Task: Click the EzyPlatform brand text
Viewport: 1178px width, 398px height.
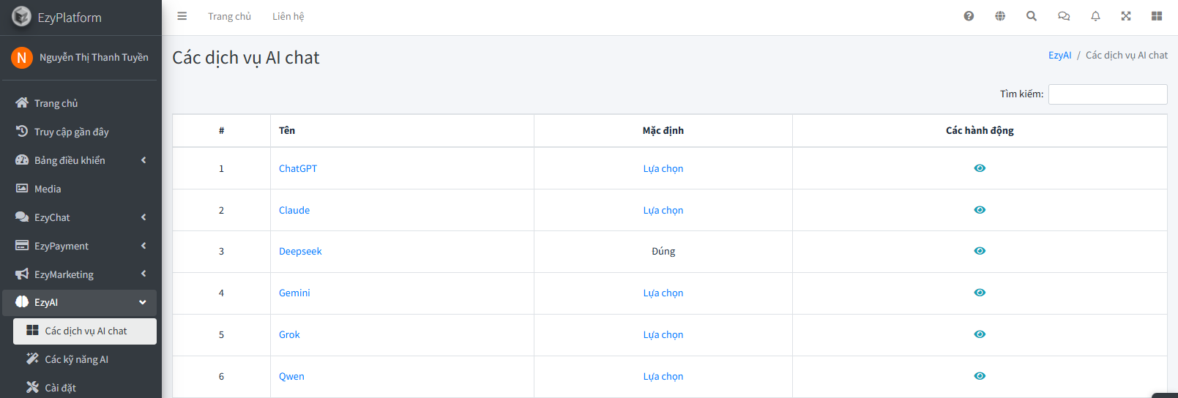Action: point(70,18)
